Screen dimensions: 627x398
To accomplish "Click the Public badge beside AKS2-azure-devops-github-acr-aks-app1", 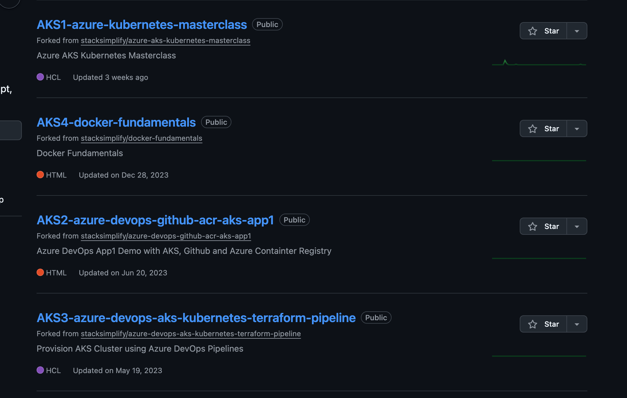I will (294, 220).
